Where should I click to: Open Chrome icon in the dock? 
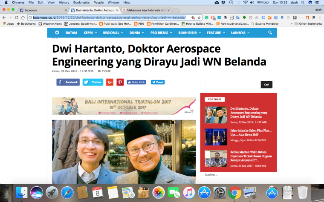coord(234,193)
